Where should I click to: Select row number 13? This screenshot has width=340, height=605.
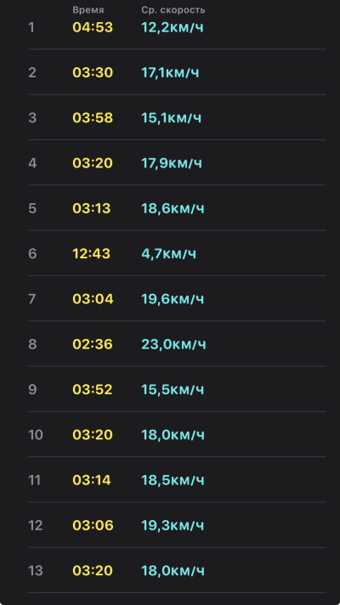(x=36, y=570)
